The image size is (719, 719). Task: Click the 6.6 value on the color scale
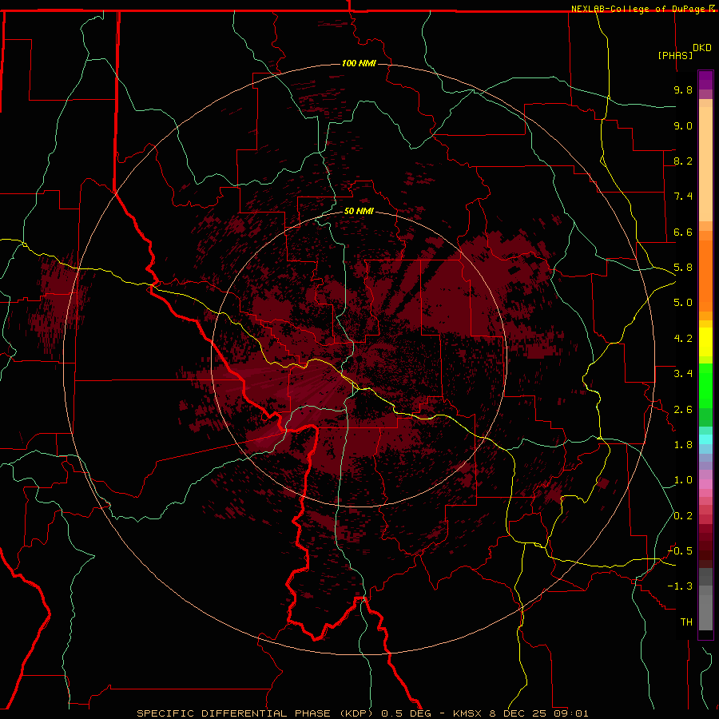pyautogui.click(x=683, y=232)
